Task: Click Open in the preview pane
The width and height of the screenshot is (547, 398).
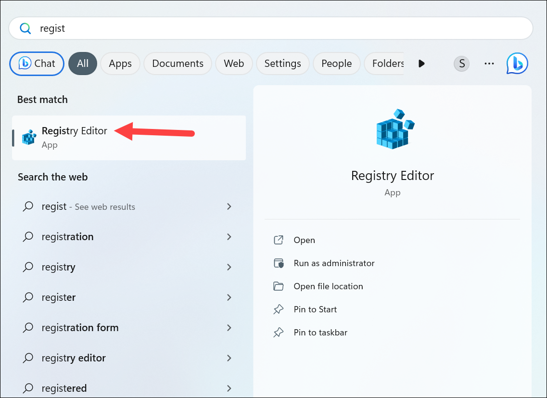Action: click(x=304, y=240)
